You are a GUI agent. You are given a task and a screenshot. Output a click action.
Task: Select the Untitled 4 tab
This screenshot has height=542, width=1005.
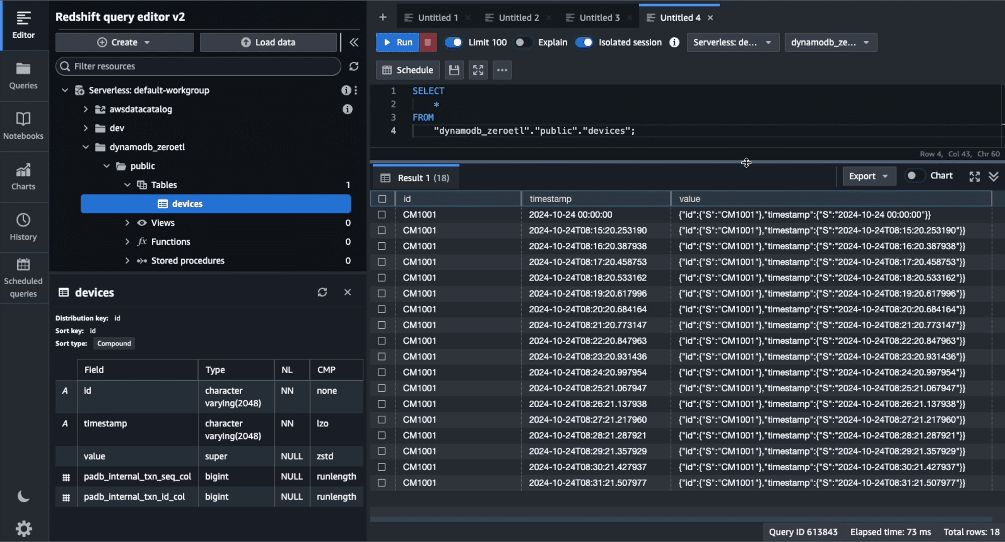coord(679,18)
